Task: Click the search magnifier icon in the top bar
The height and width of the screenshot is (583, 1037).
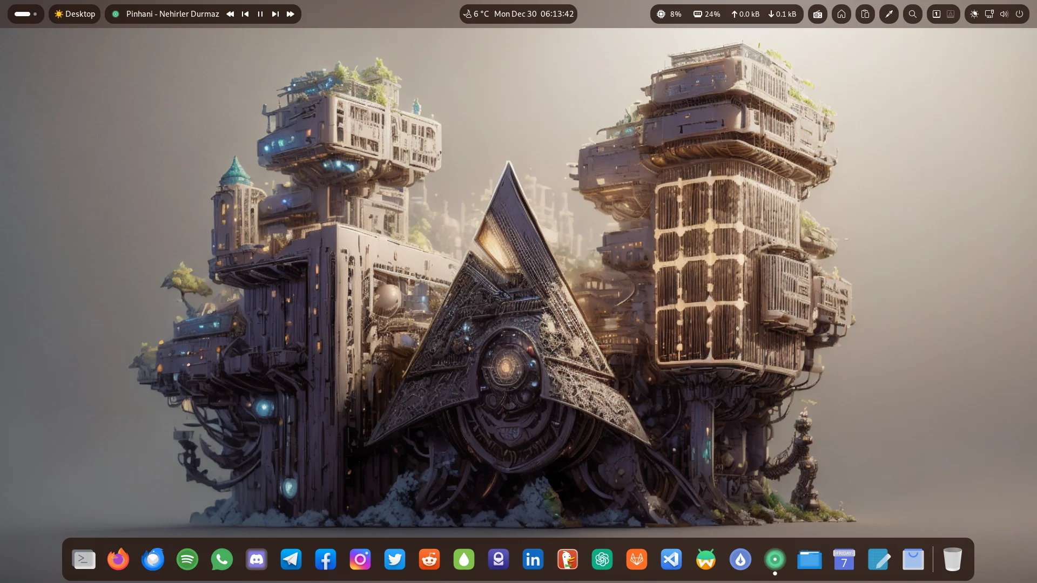Action: [x=913, y=14]
